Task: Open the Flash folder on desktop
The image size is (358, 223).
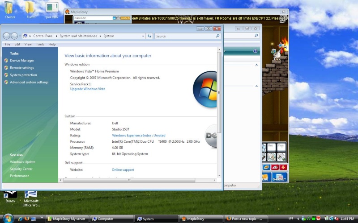Action: pyautogui.click(x=30, y=9)
